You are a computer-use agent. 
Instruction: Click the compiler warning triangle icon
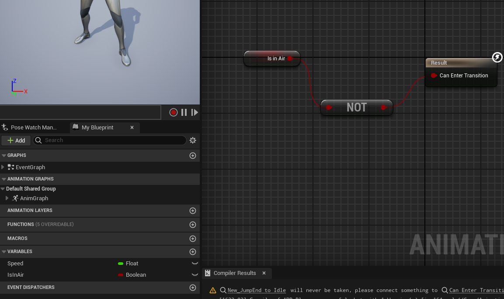coord(213,290)
